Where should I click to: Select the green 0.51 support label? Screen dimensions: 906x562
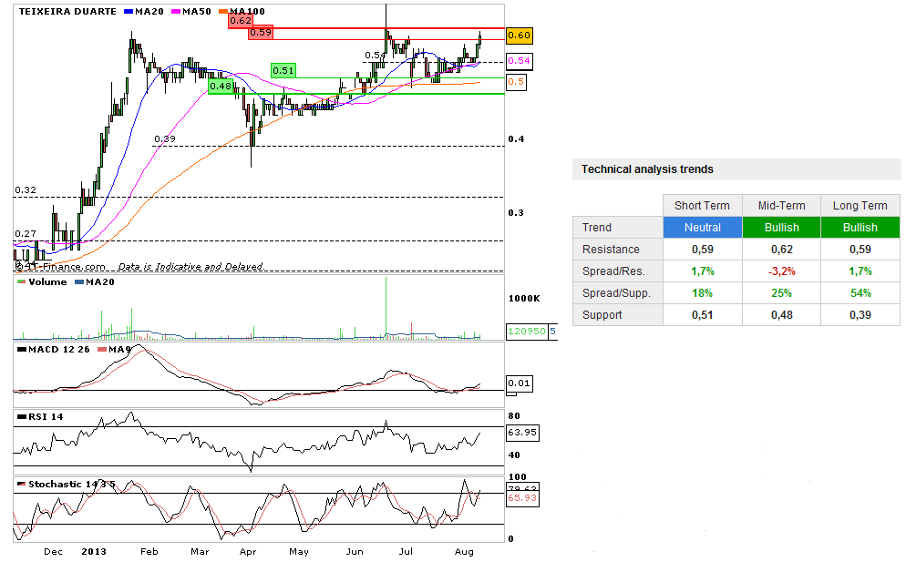click(x=283, y=70)
